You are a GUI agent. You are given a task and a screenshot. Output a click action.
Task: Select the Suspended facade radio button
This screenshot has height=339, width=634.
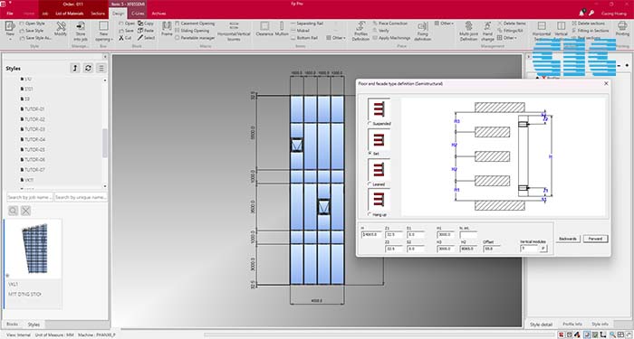tap(370, 123)
